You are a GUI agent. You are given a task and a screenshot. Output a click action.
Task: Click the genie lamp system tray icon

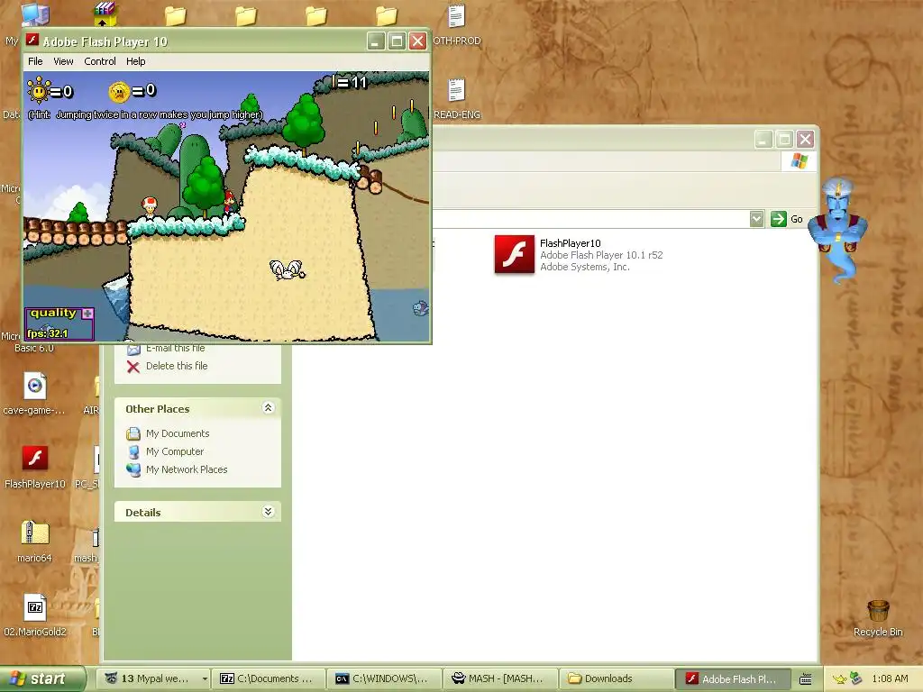[x=840, y=678]
